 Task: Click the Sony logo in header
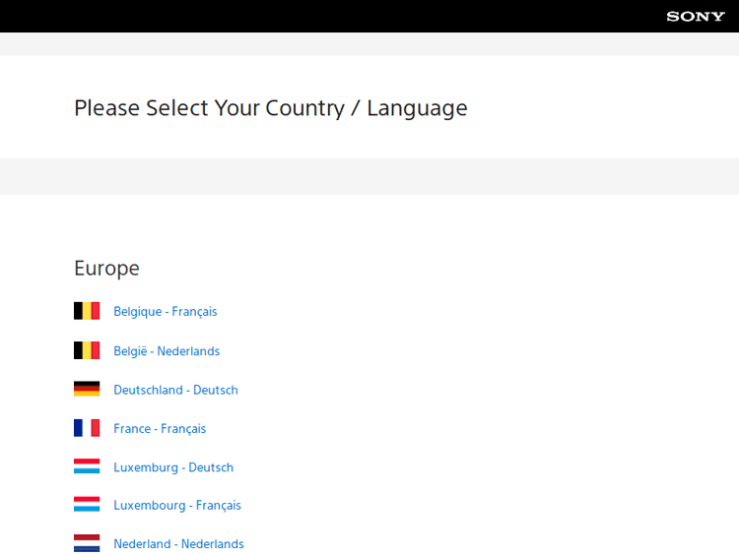pyautogui.click(x=695, y=16)
